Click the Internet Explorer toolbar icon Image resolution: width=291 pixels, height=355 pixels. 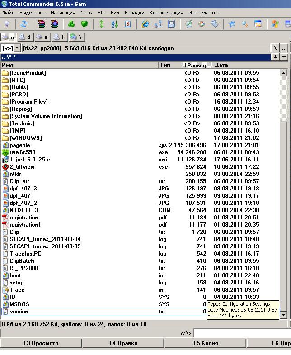(145, 24)
